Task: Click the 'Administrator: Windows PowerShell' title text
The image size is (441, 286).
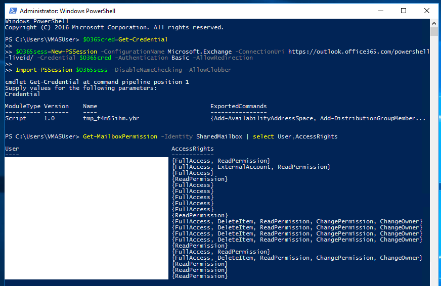Action: [x=67, y=11]
